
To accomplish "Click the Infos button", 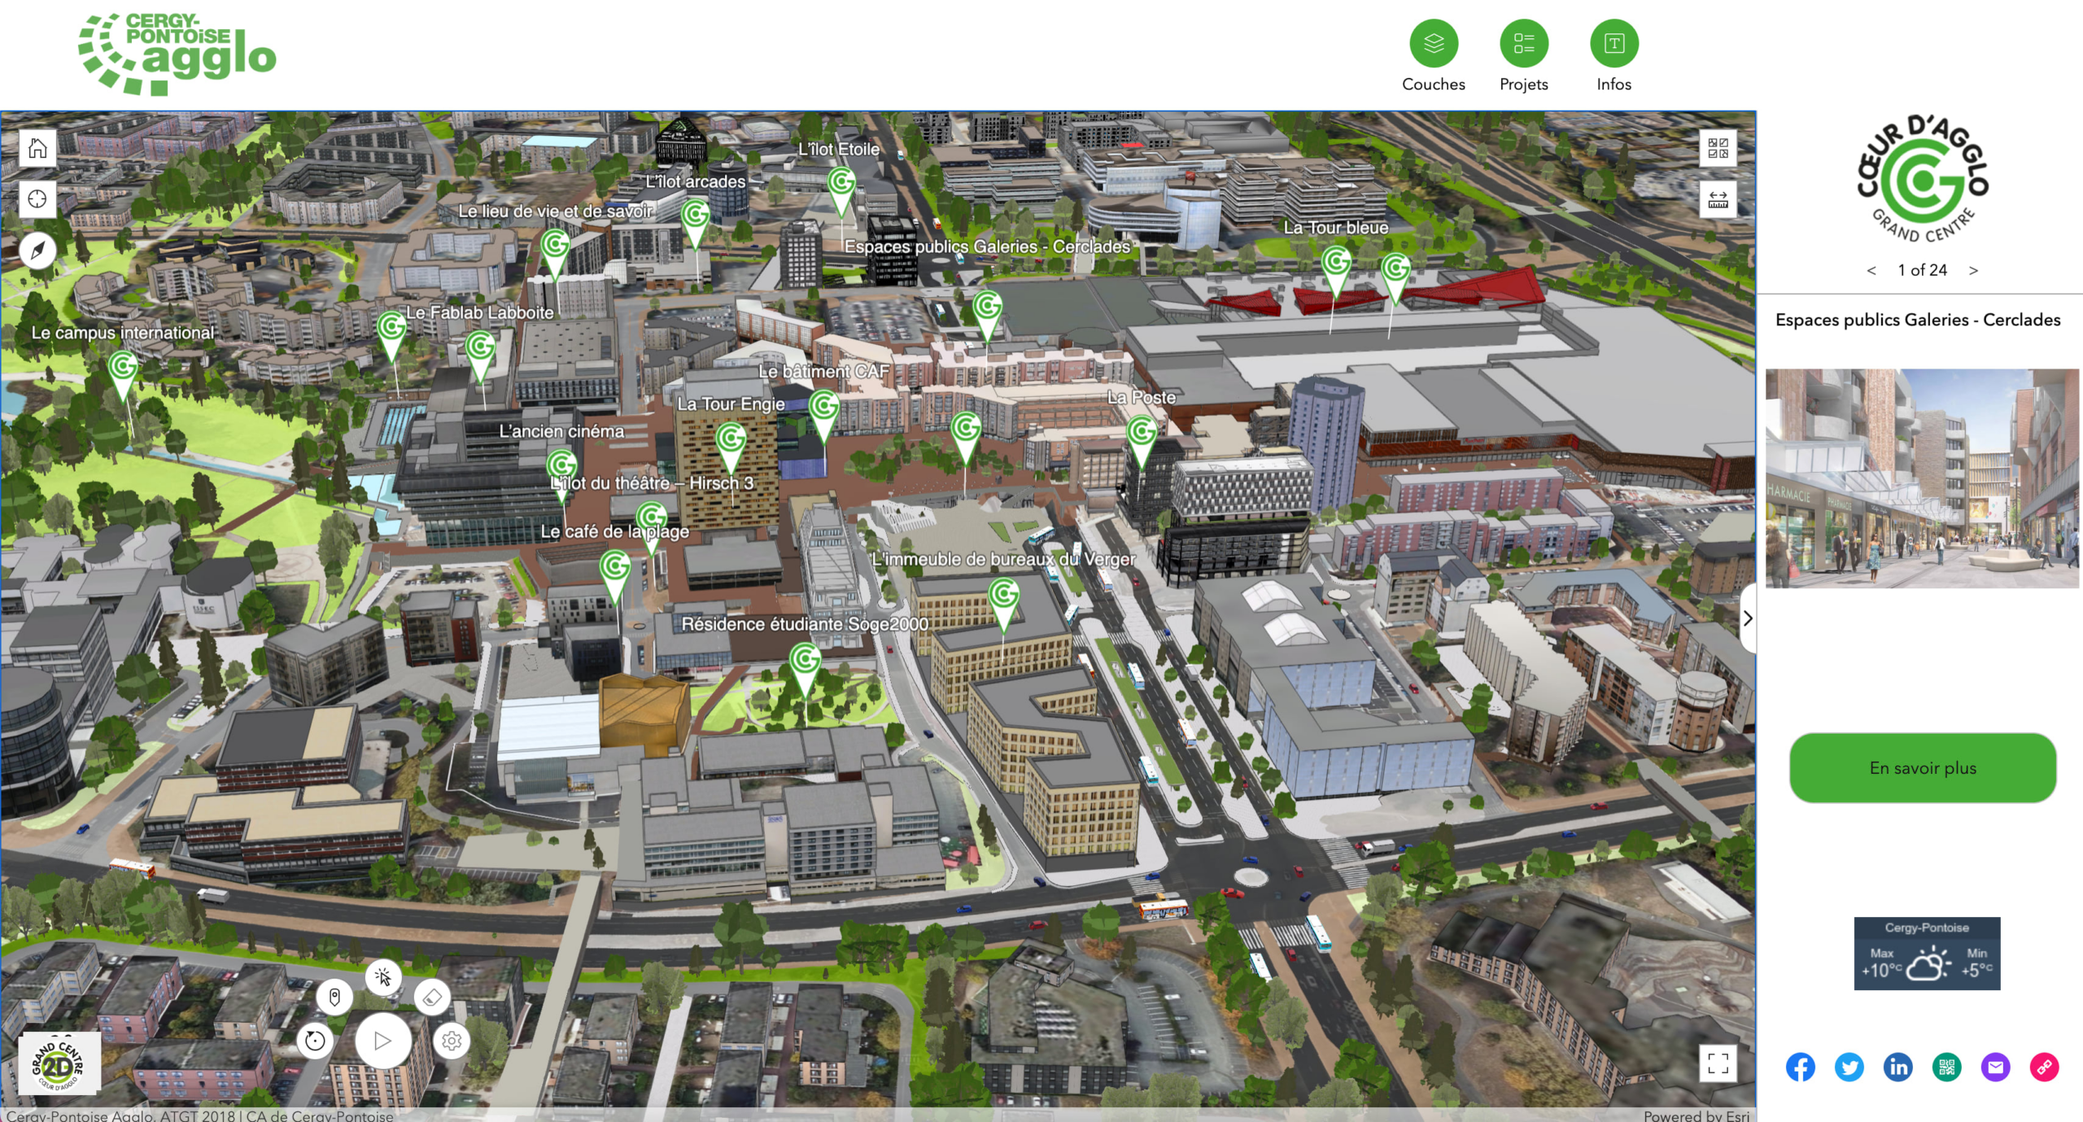I will click(x=1614, y=43).
